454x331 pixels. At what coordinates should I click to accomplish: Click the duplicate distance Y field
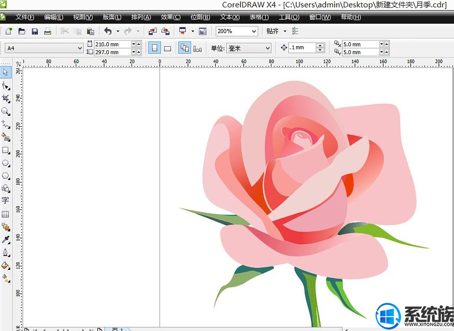click(x=361, y=52)
